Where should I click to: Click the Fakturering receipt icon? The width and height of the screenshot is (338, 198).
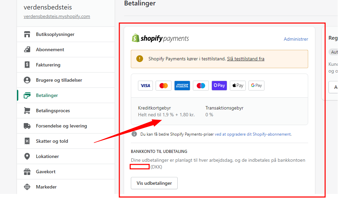[27, 65]
